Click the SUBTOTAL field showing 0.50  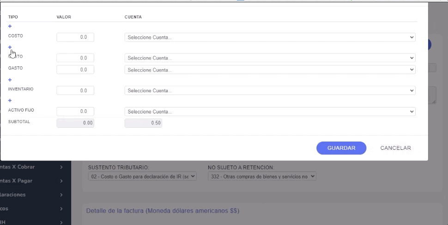click(143, 123)
